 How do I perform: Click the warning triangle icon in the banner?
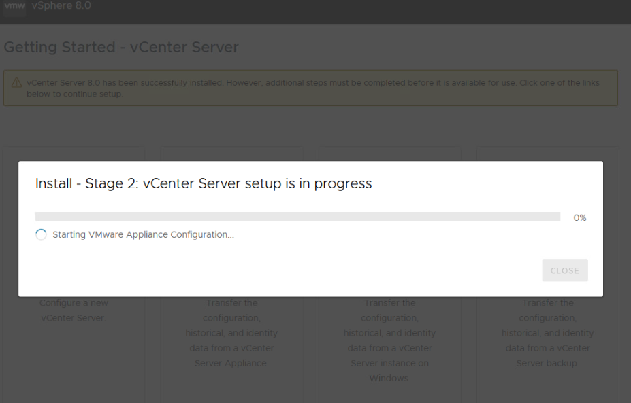click(17, 81)
